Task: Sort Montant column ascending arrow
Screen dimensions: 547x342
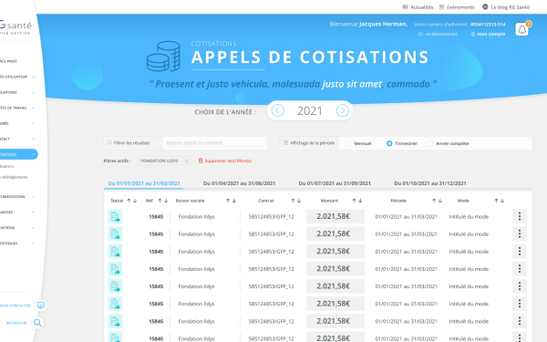Action: tap(354, 201)
